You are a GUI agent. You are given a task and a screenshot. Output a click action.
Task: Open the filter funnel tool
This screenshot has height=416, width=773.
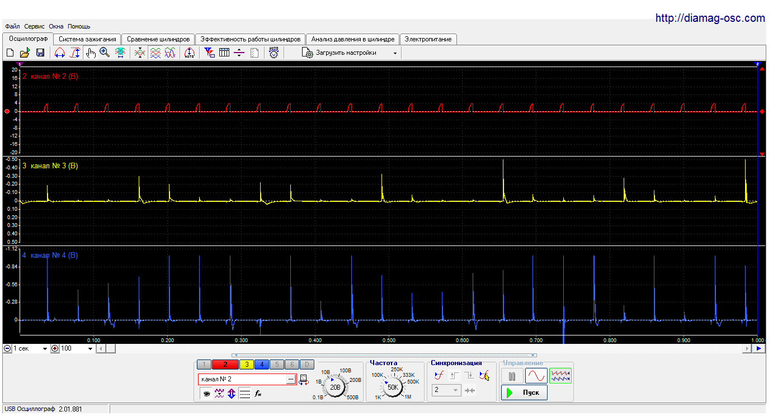[209, 53]
